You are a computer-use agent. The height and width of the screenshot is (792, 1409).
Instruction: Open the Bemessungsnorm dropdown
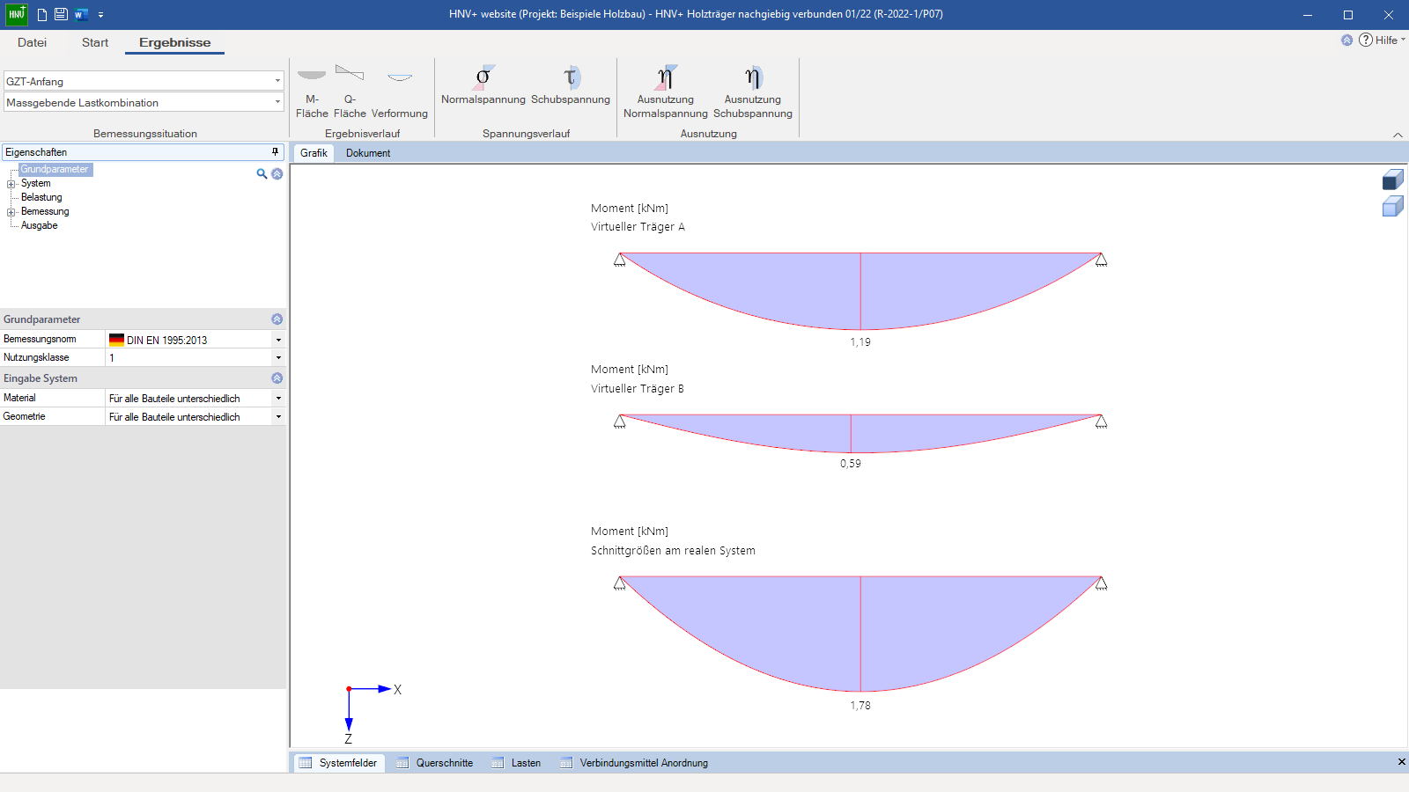click(x=278, y=340)
